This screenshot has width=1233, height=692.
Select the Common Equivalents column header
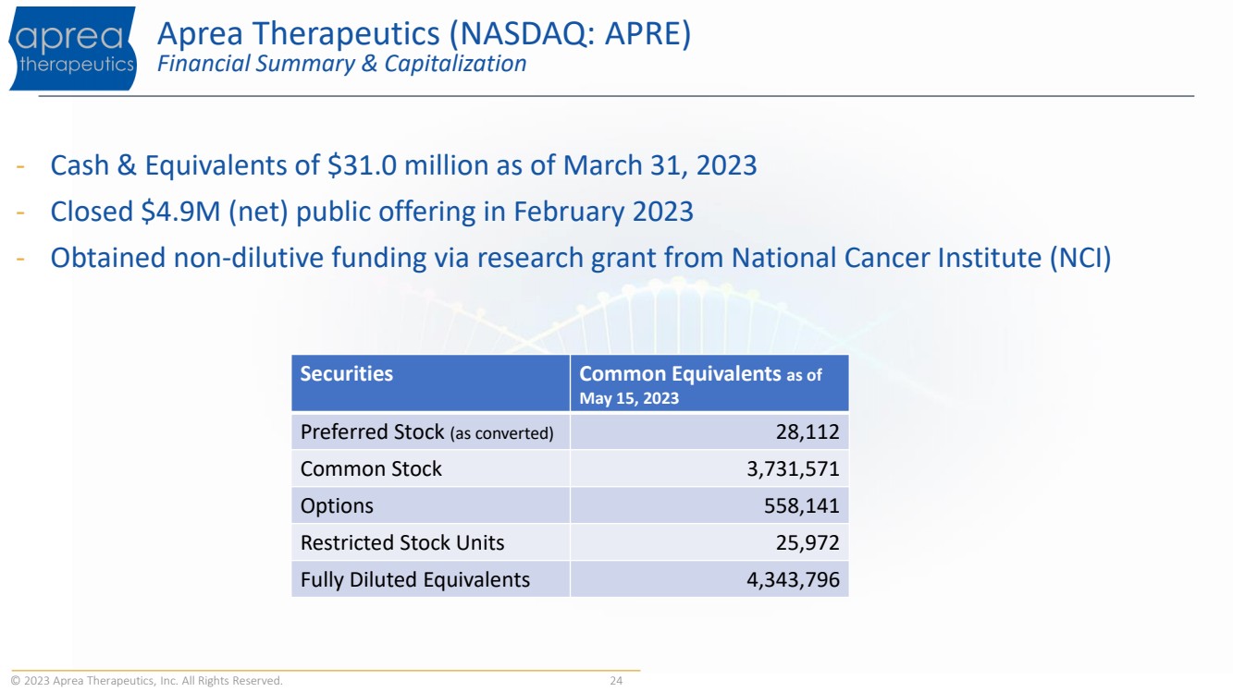(x=700, y=384)
